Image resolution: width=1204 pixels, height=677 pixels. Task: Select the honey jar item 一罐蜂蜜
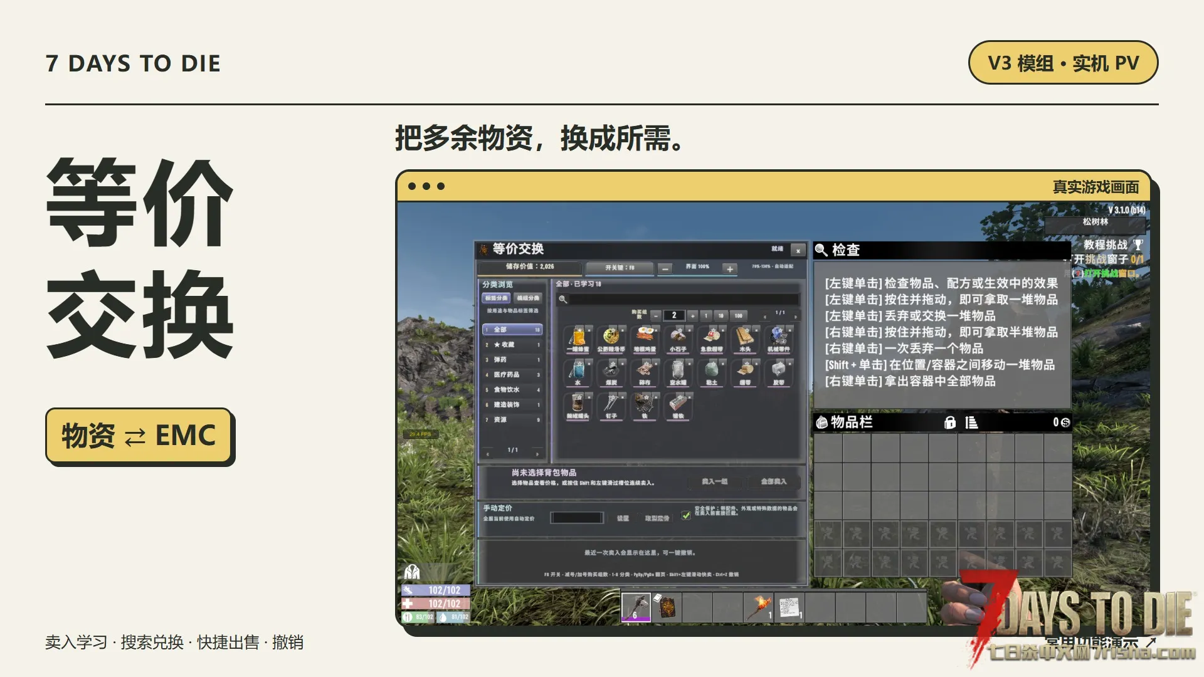[x=578, y=339]
